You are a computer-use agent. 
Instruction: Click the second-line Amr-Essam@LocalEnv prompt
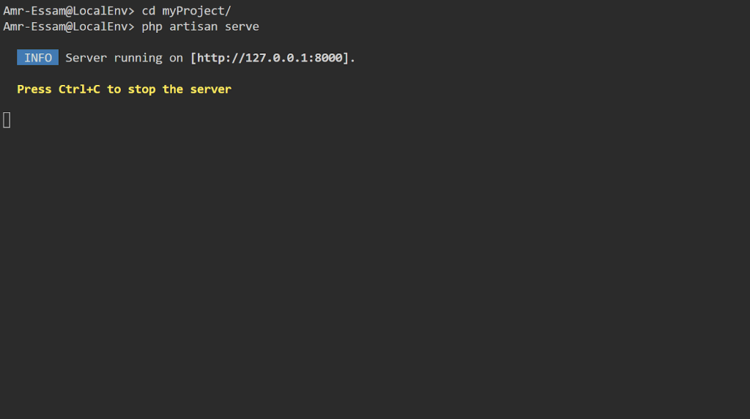click(x=68, y=26)
